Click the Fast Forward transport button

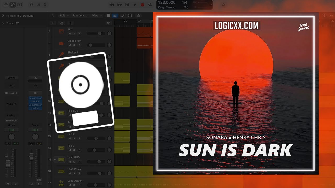120,5
